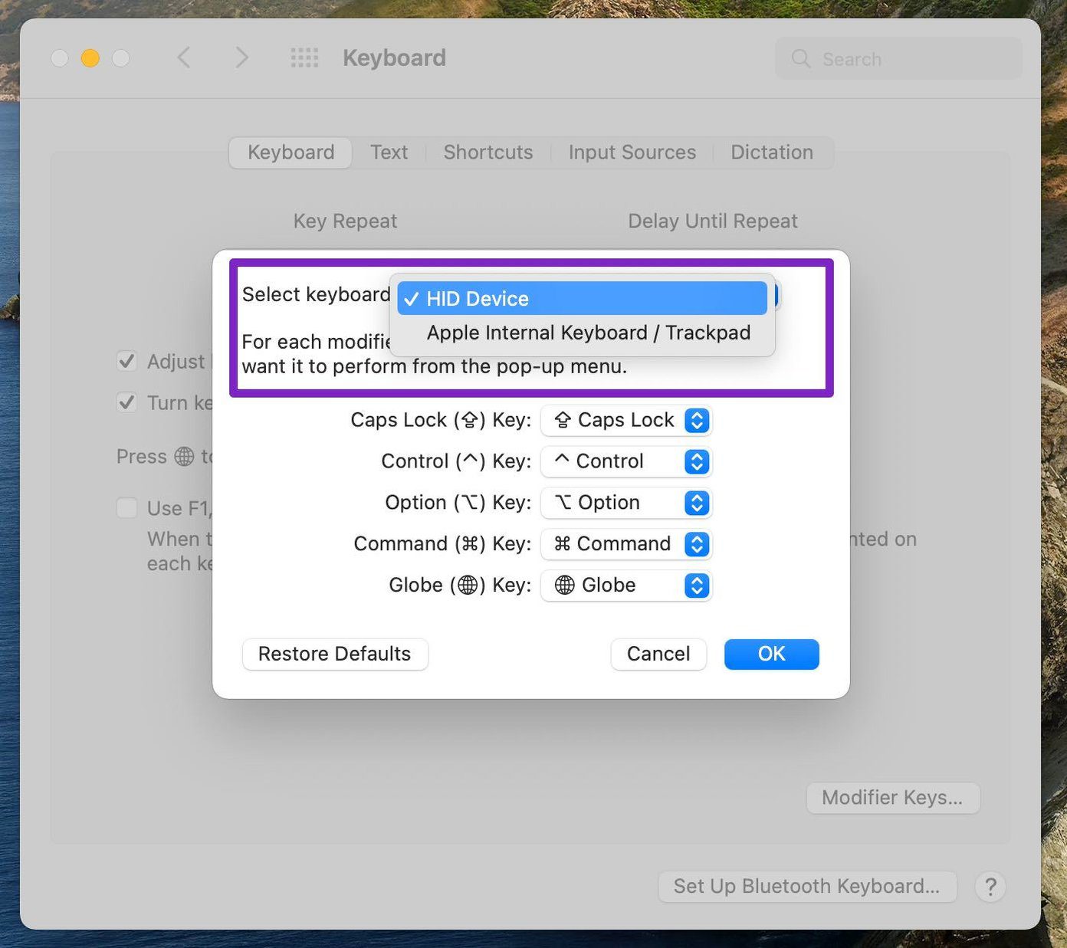Cancel the modifier keys dialog
The height and width of the screenshot is (948, 1067).
point(658,654)
